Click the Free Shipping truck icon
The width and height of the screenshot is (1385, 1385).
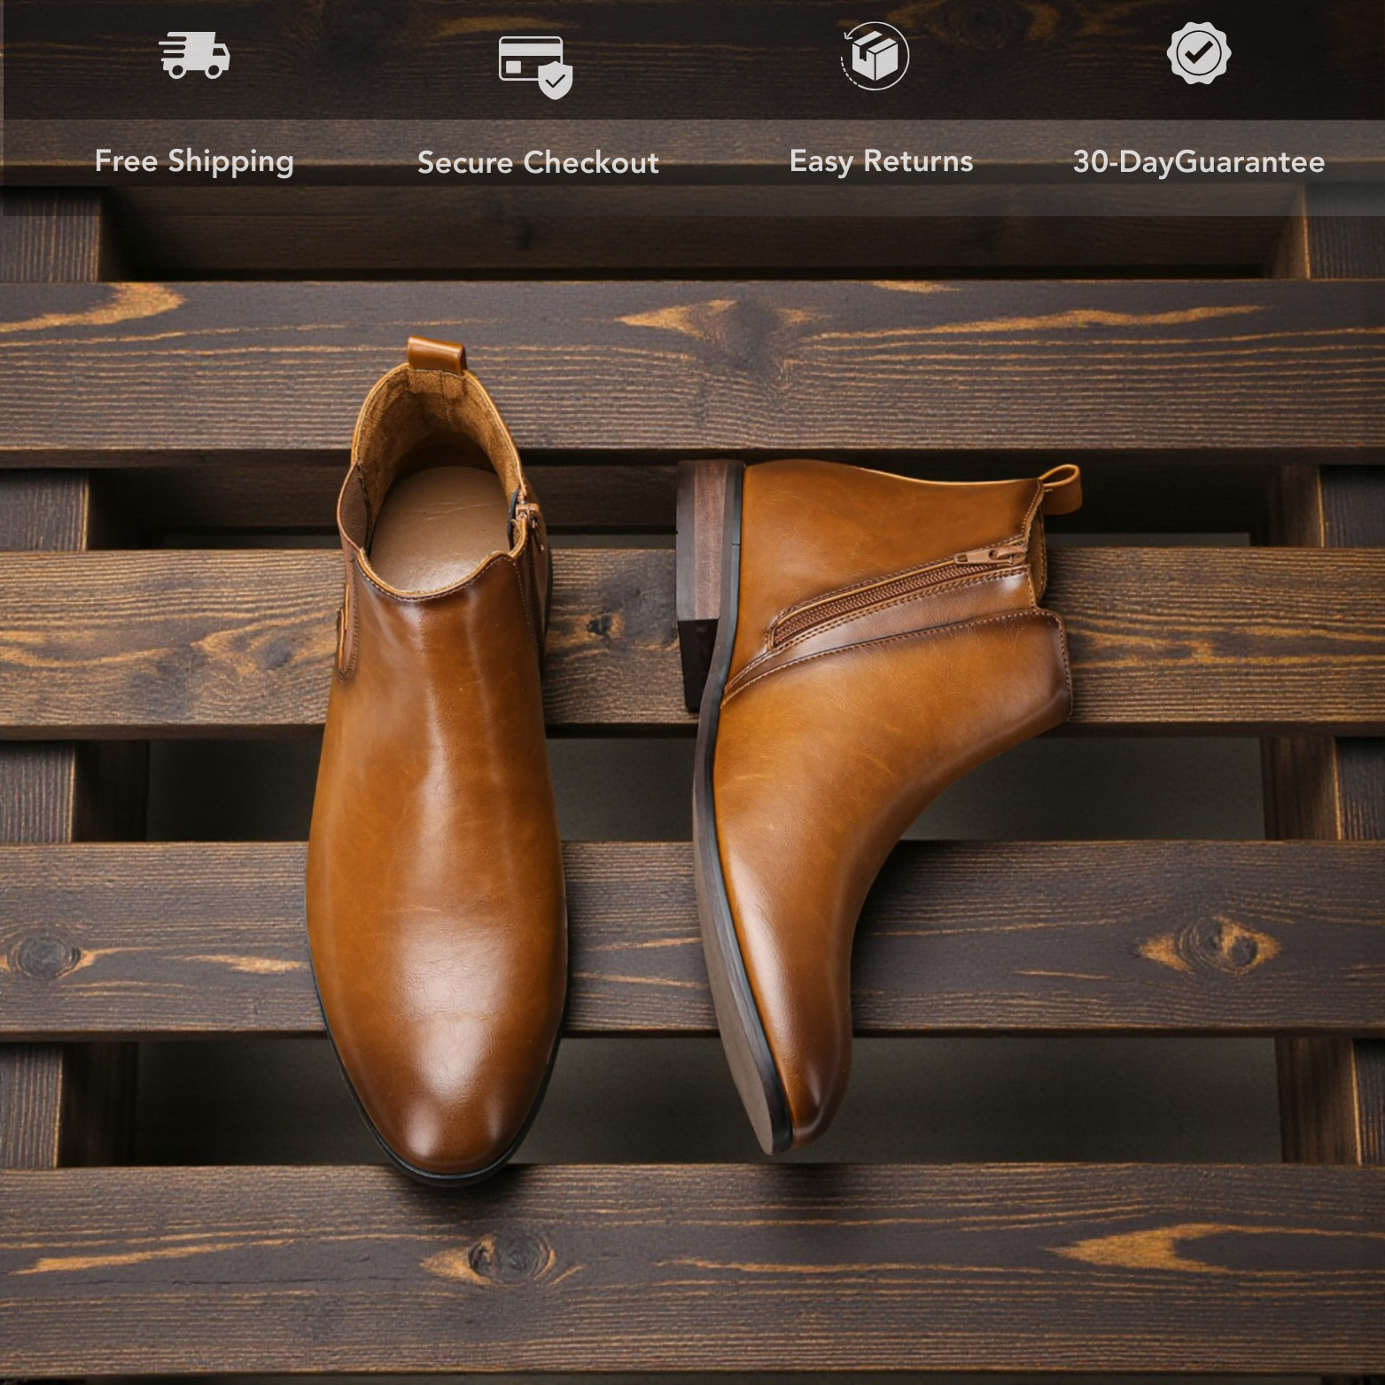point(194,56)
